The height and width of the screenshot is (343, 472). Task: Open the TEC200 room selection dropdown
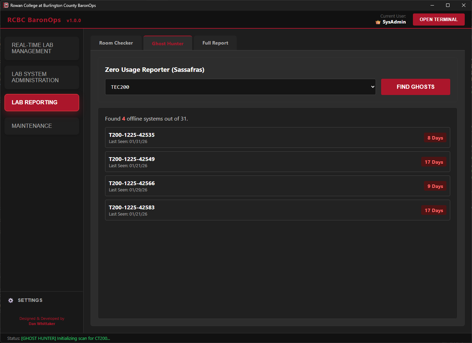tap(240, 87)
